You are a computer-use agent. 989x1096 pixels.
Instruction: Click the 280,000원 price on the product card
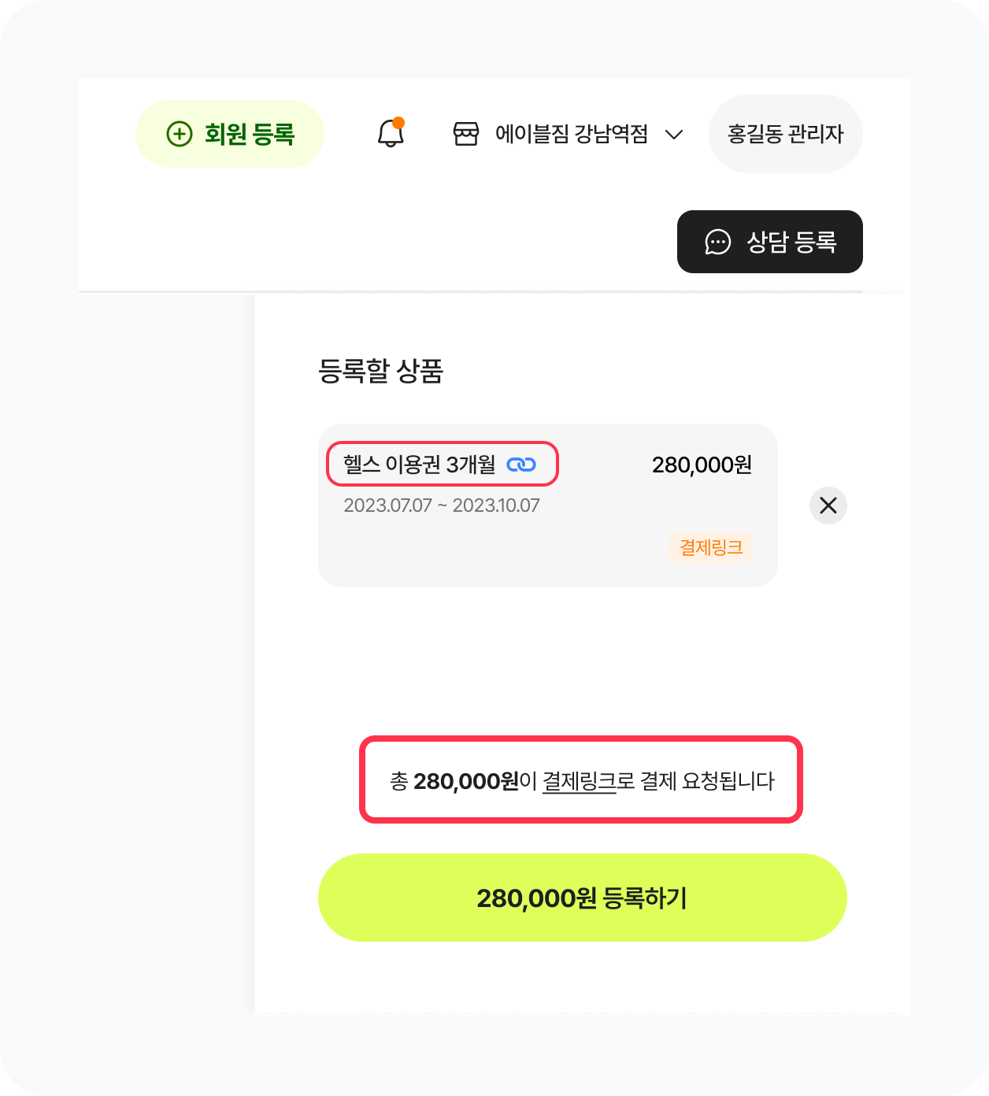702,465
